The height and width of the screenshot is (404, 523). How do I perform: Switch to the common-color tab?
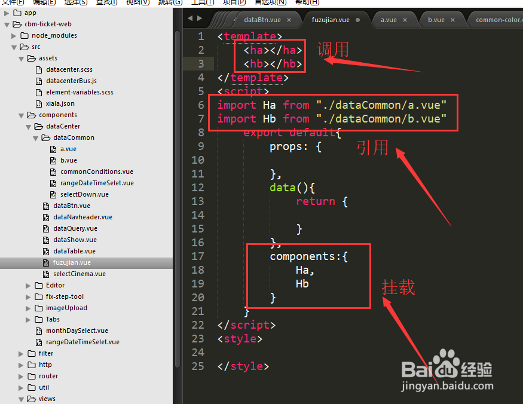(x=499, y=20)
